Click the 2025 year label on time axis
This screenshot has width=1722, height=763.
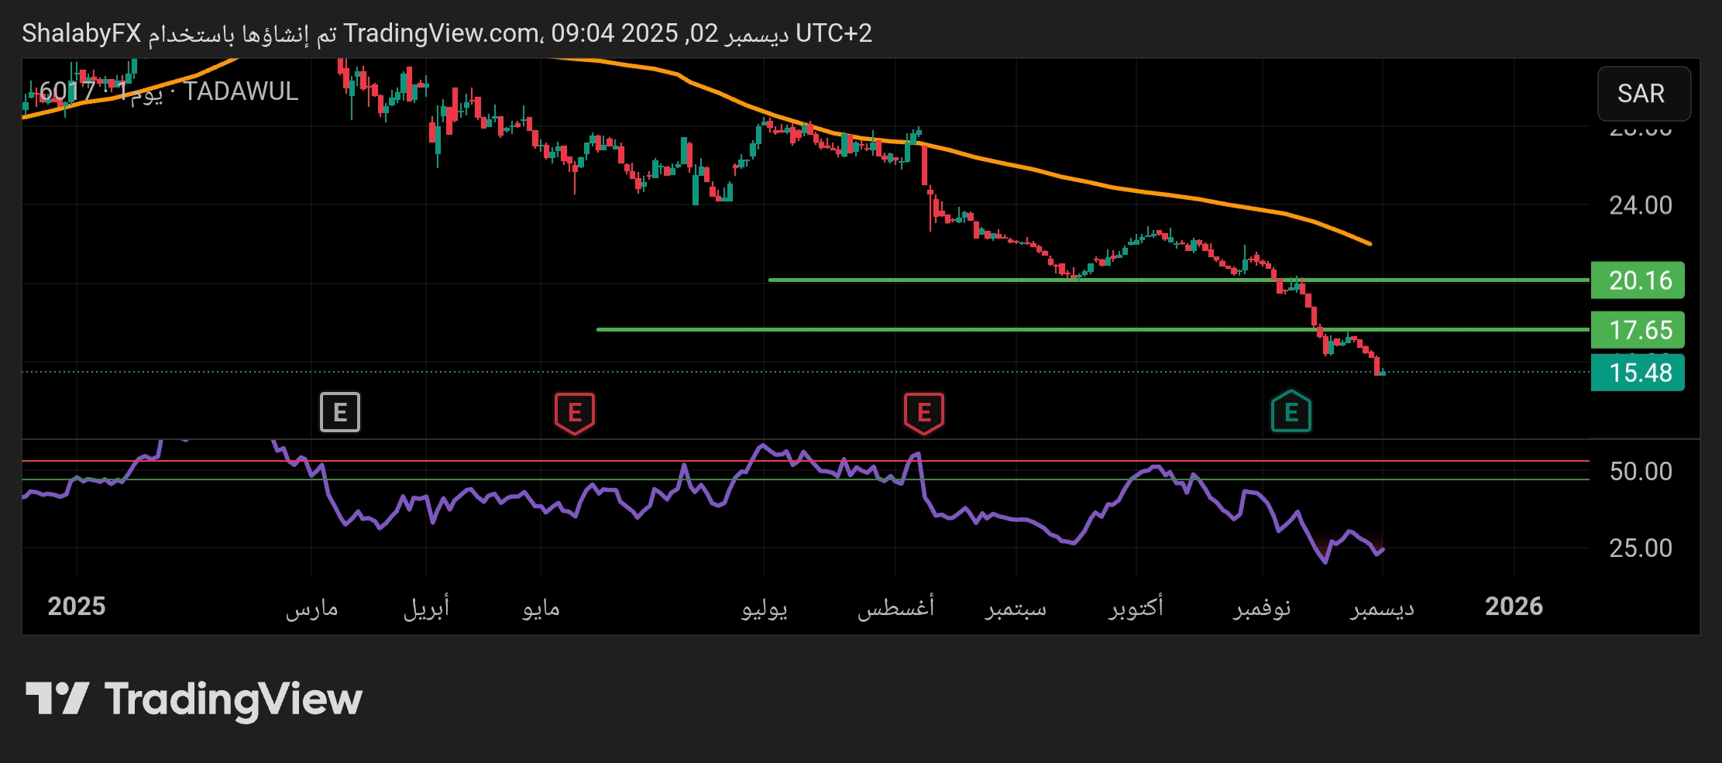coord(77,607)
